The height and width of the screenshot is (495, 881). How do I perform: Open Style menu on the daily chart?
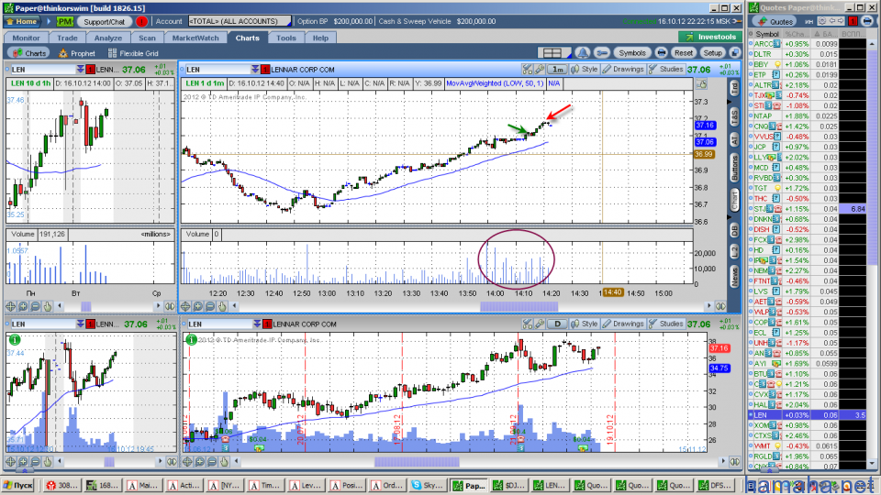[x=584, y=324]
